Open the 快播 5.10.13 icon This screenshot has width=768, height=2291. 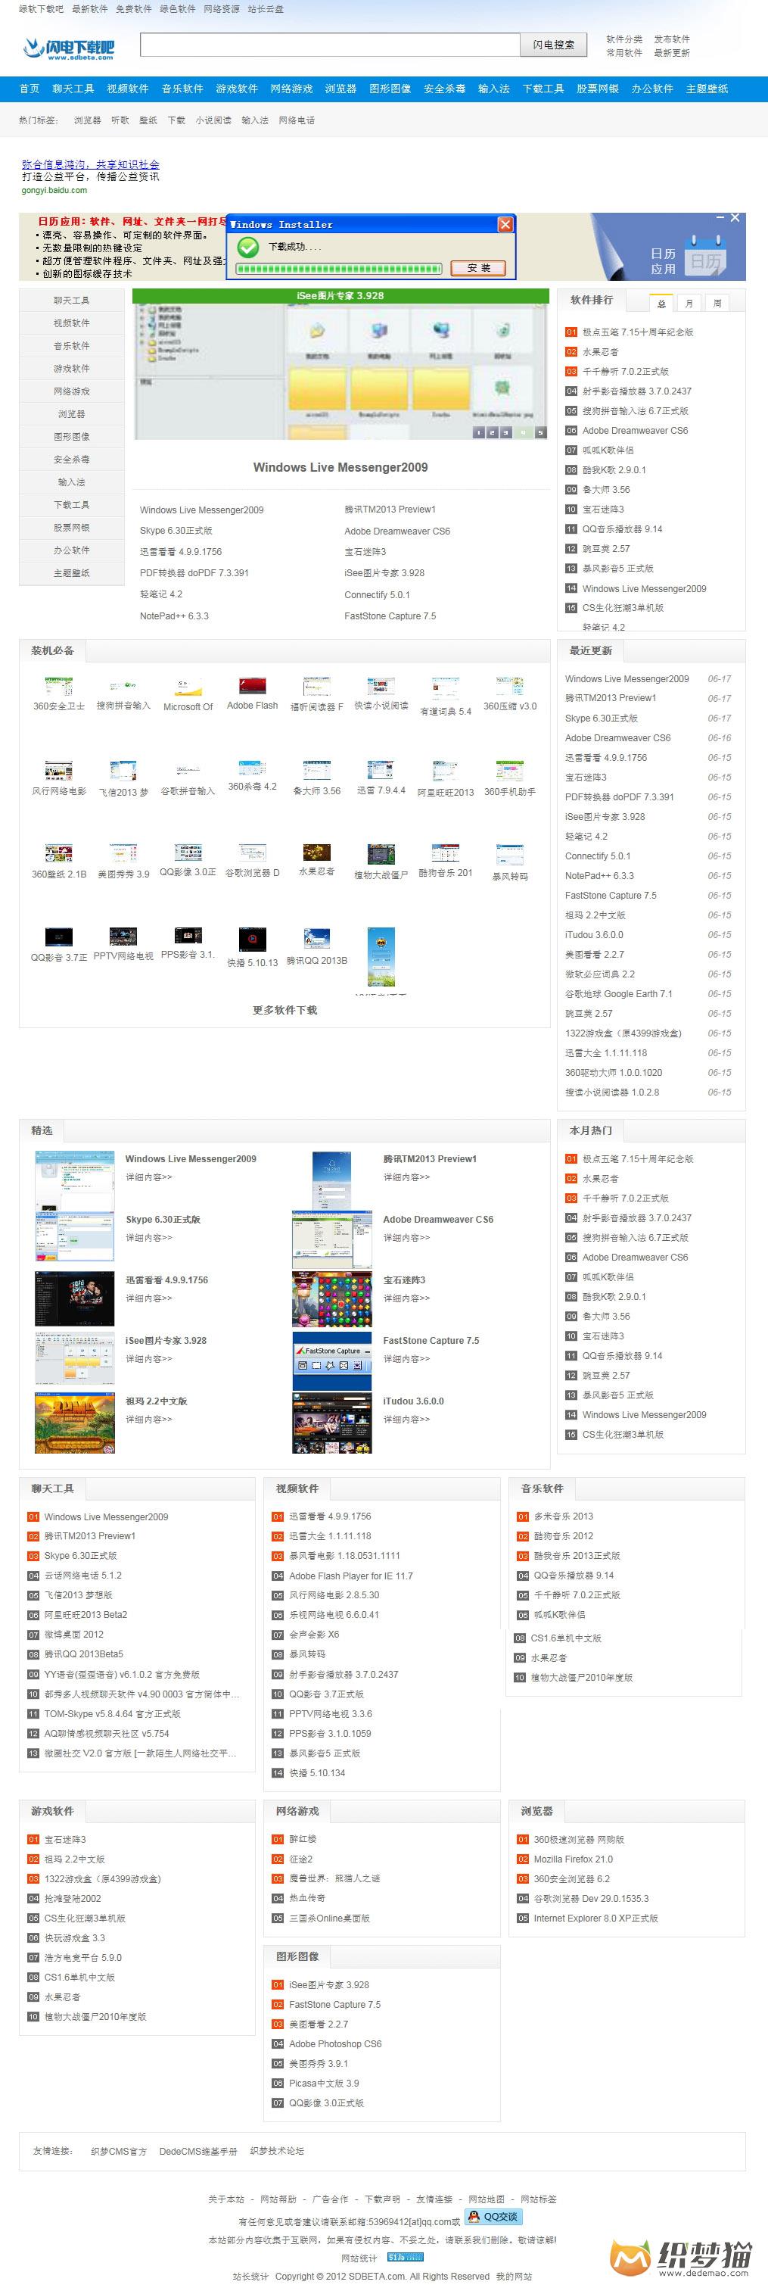pos(253,939)
